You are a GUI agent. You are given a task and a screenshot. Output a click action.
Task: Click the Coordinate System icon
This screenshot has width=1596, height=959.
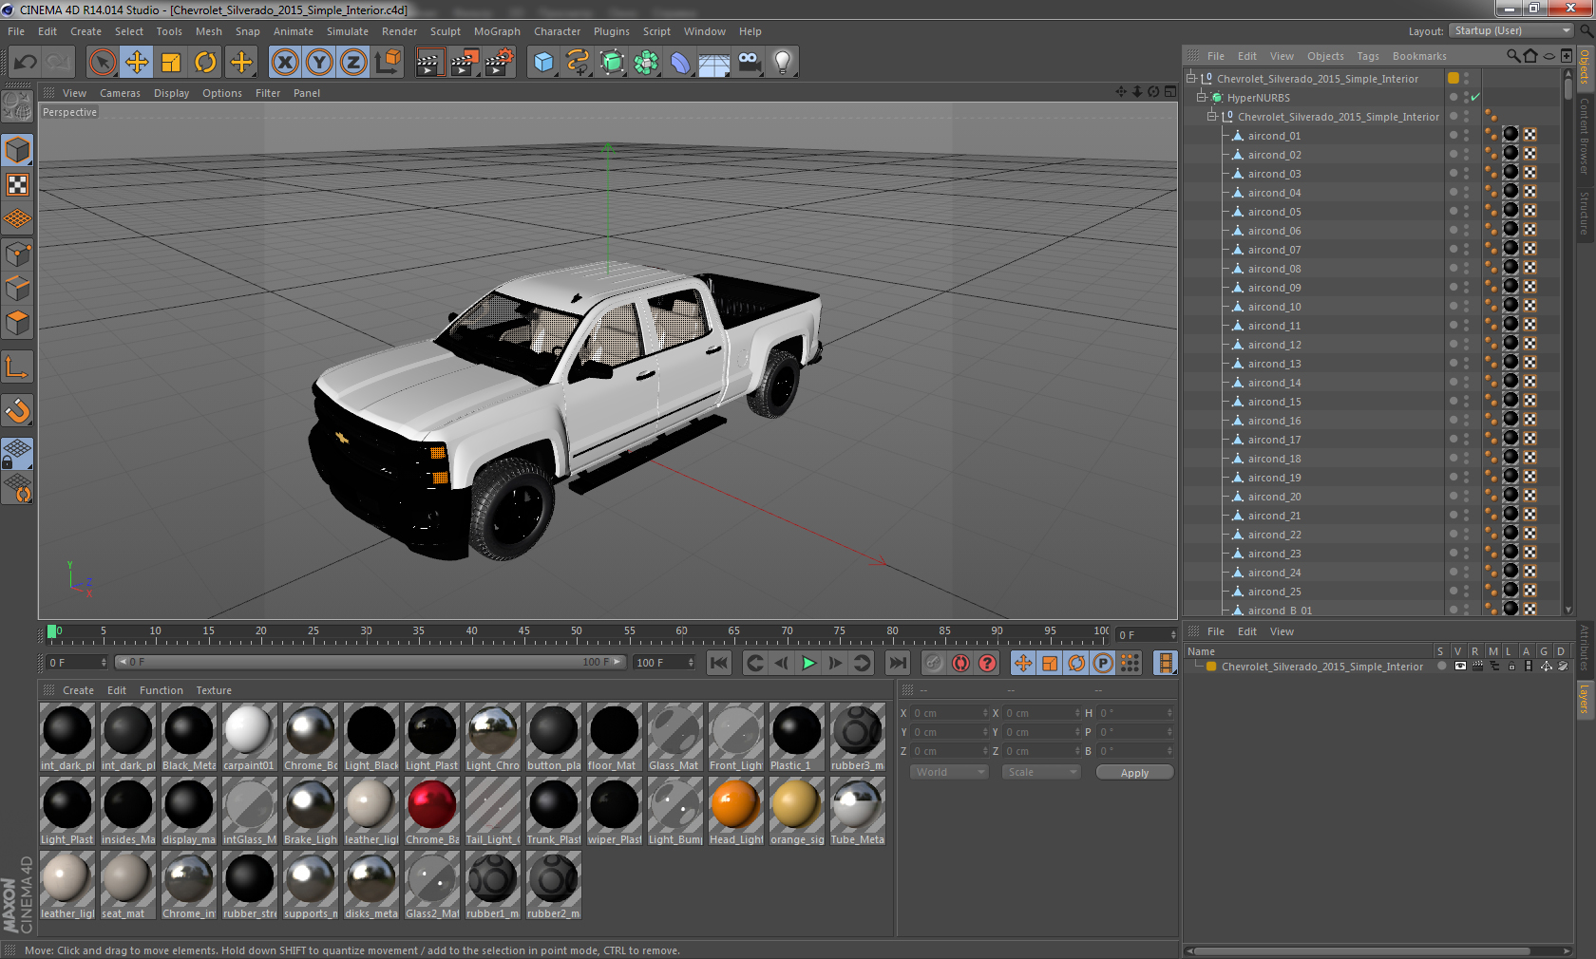[x=389, y=63]
